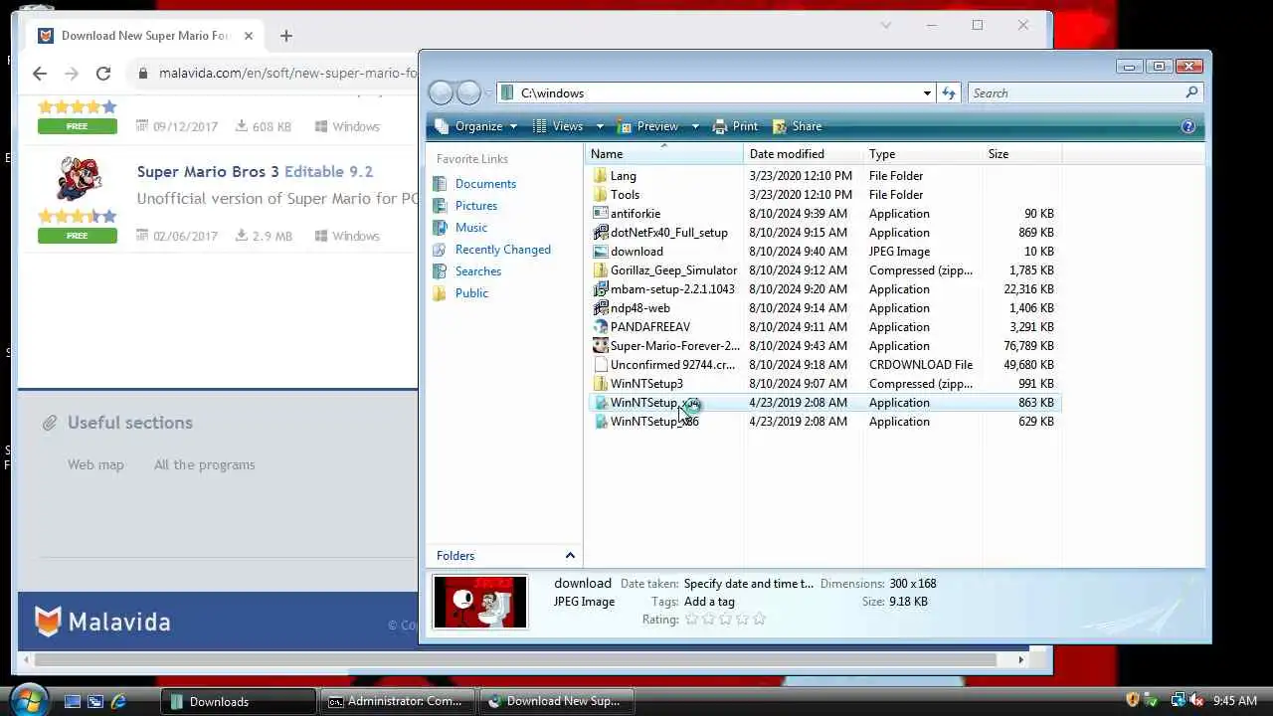The height and width of the screenshot is (716, 1273).
Task: Set rating to one star
Action: [692, 619]
